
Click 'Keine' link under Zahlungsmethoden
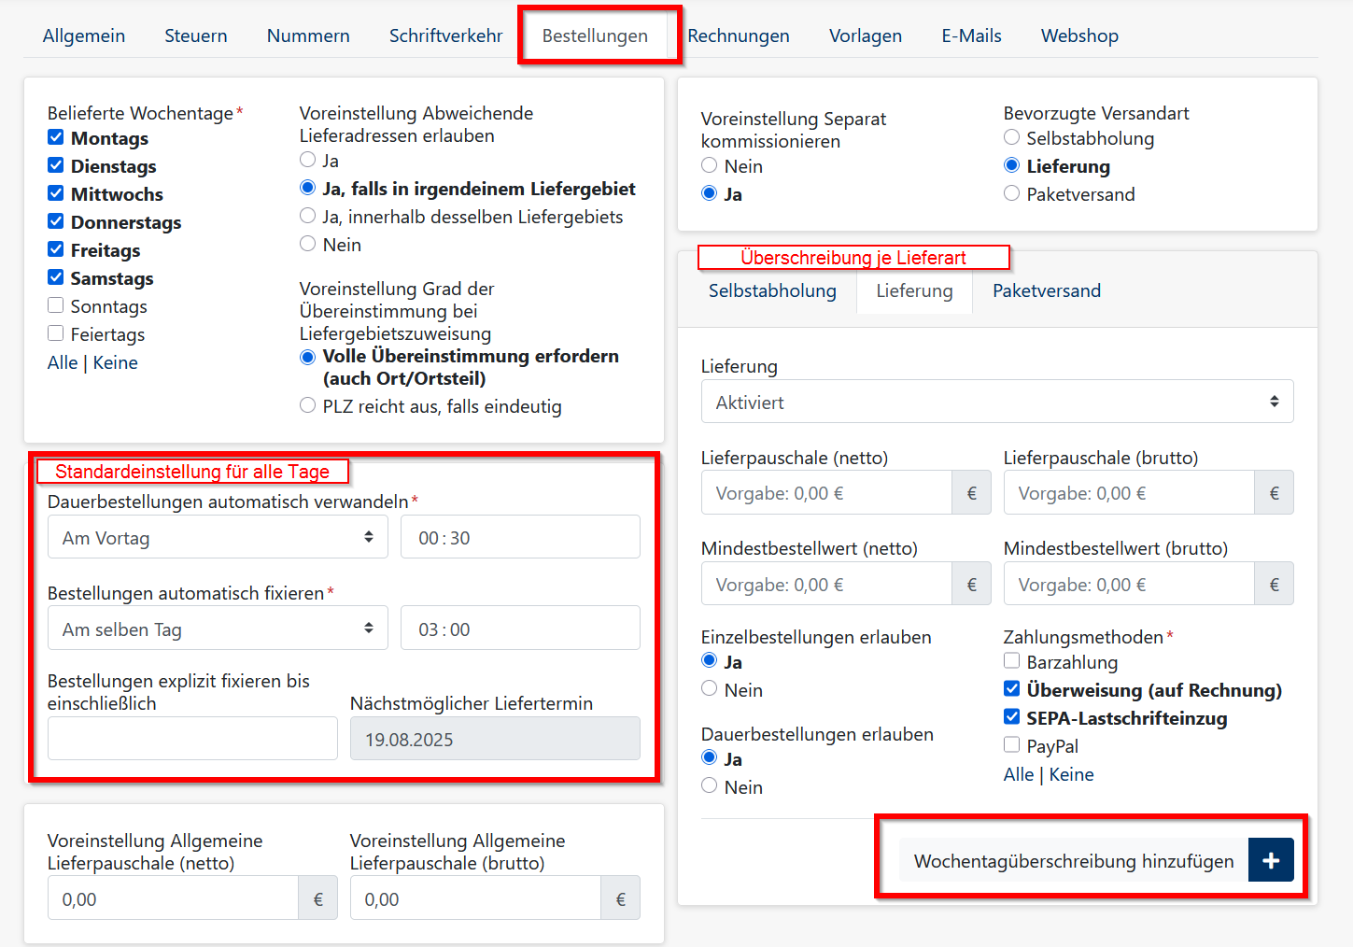[x=1071, y=774]
